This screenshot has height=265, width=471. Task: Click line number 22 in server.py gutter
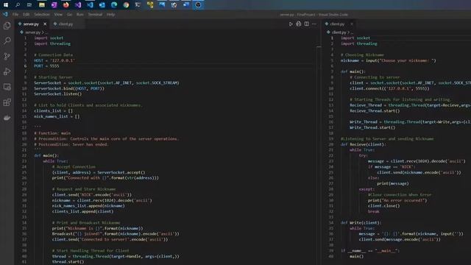(x=24, y=155)
